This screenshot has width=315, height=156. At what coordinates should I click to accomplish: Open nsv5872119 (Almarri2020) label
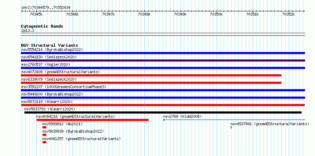47,102
